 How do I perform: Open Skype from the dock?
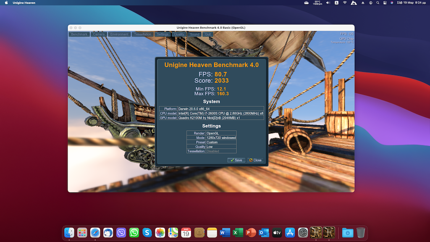(x=147, y=233)
